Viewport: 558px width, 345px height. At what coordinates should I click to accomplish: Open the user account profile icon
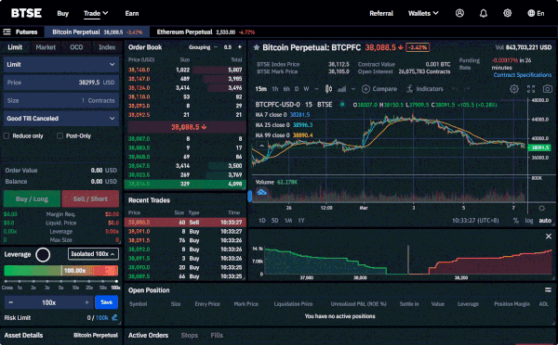pyautogui.click(x=459, y=13)
